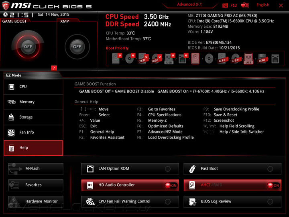Viewport: 289px width, 217px height.
Task: Open BIOS Log Review
Action: [x=232, y=201]
